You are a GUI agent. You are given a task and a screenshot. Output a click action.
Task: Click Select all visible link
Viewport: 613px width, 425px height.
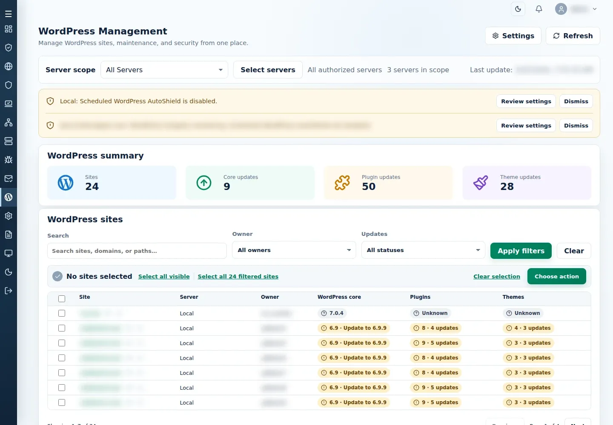(x=164, y=276)
